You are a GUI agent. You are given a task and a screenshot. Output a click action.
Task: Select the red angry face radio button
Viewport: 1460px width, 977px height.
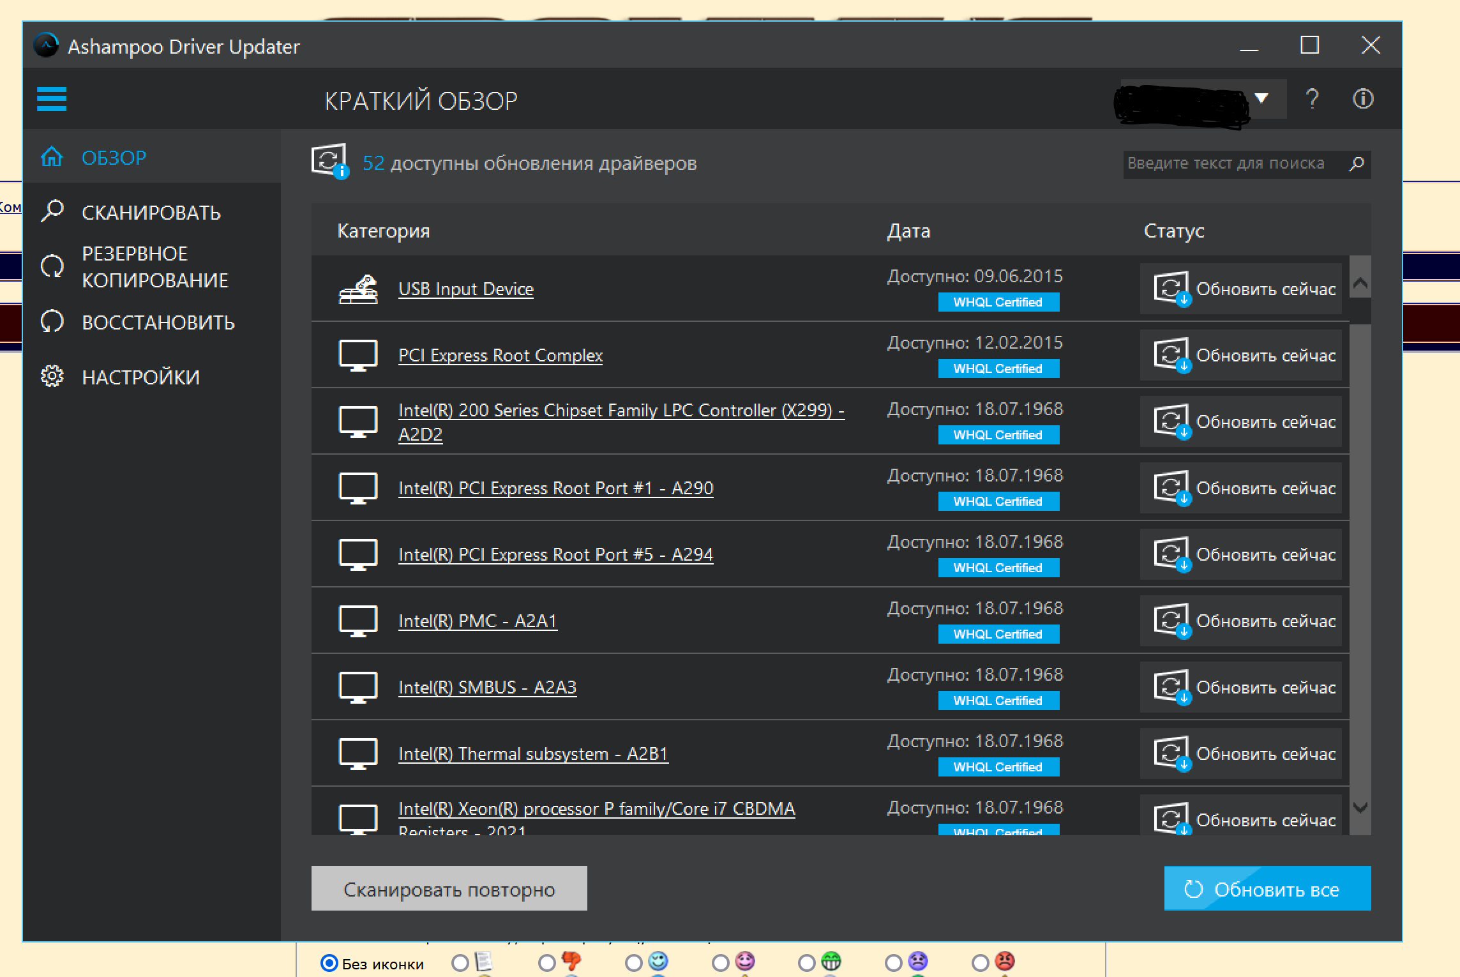pos(981,963)
